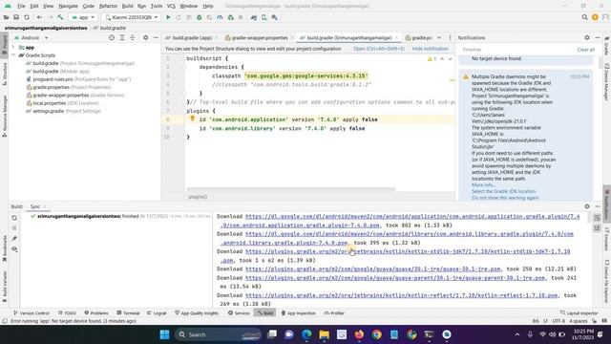This screenshot has height=344, width=611.
Task: Show hidden editor tabs chevron dropdown
Action: click(439, 38)
